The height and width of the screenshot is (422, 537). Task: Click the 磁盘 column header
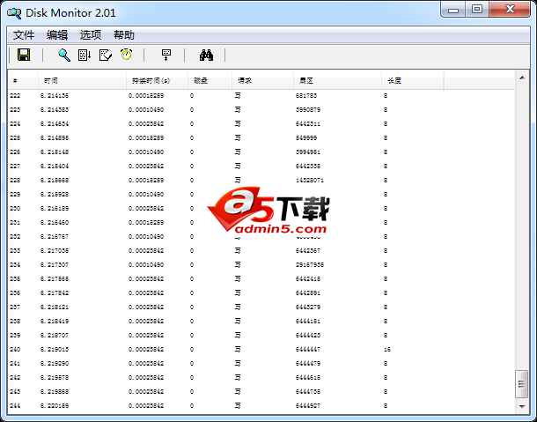pyautogui.click(x=210, y=80)
